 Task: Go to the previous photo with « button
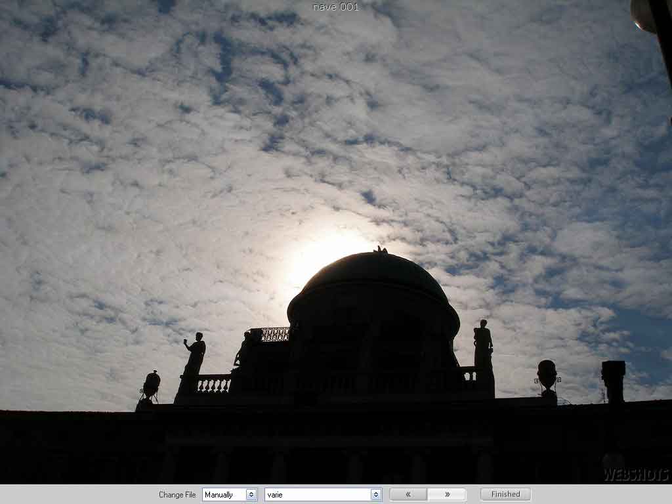[407, 494]
